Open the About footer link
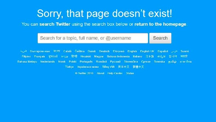This screenshot has height=122, width=216. click(100, 73)
